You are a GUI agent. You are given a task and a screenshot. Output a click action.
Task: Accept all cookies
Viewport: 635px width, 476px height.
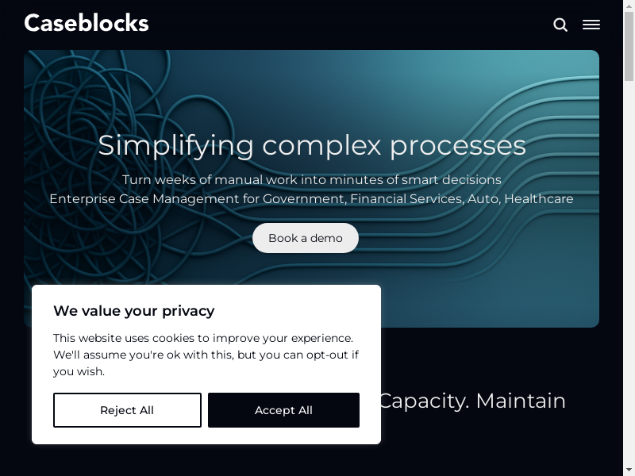click(x=283, y=410)
